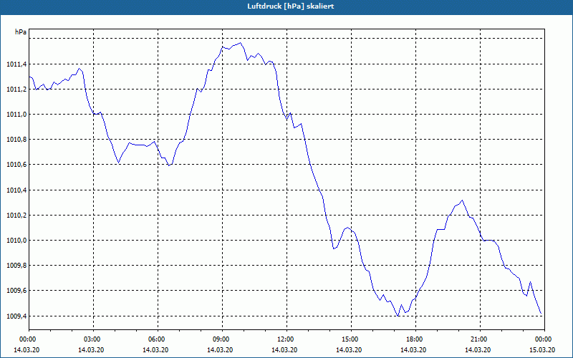
Task: Click the 1009,6 y-axis value
Action: 16,291
